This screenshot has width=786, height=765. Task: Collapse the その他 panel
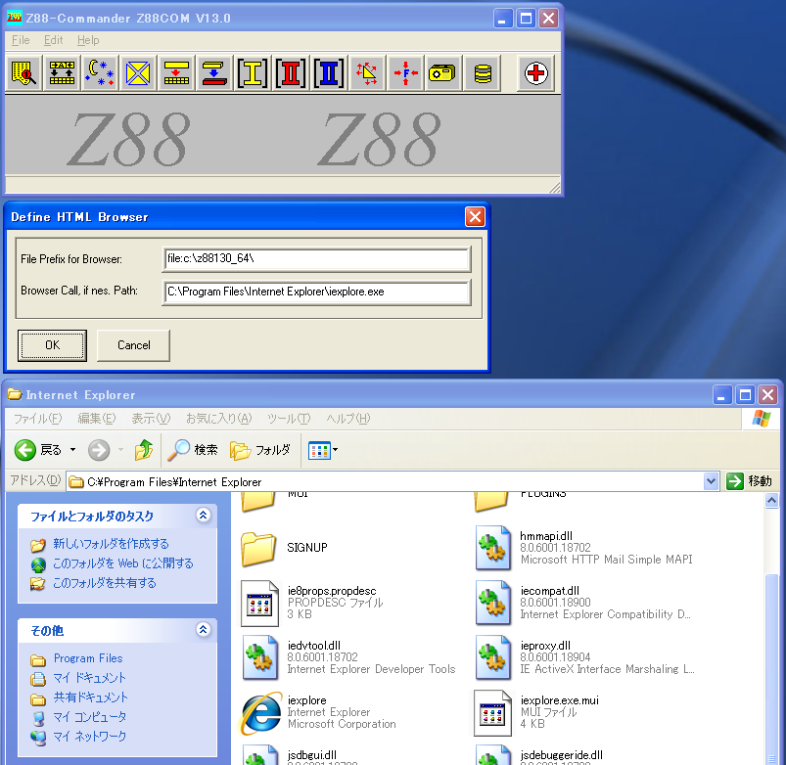pyautogui.click(x=203, y=629)
